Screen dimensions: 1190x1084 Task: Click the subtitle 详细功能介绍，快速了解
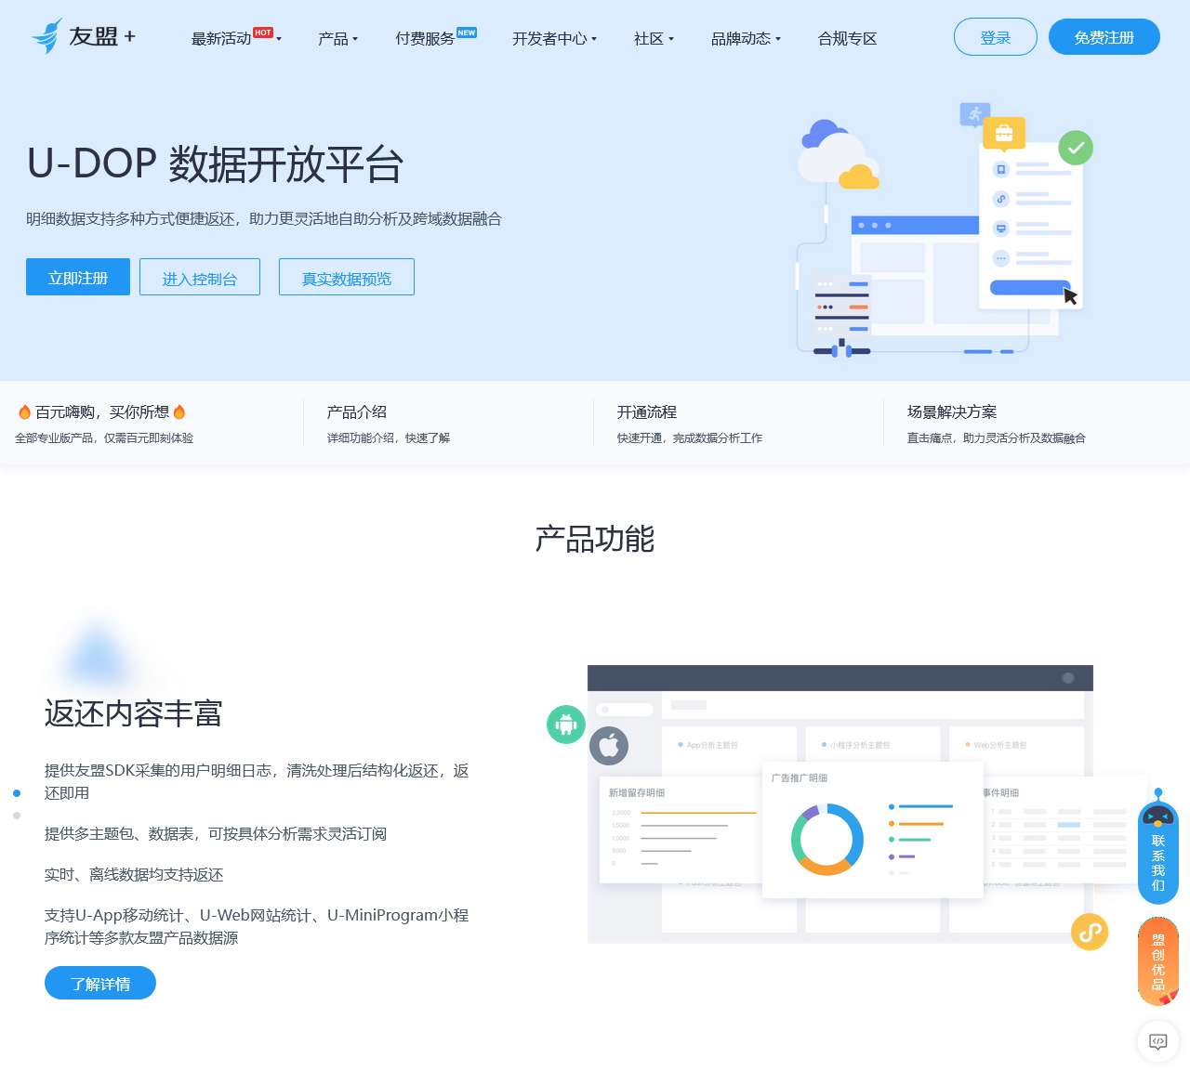(389, 438)
